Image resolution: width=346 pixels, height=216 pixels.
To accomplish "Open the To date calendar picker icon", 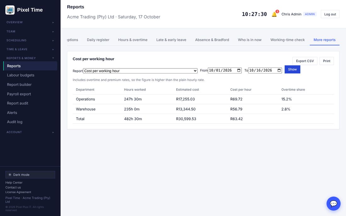I will pyautogui.click(x=279, y=70).
